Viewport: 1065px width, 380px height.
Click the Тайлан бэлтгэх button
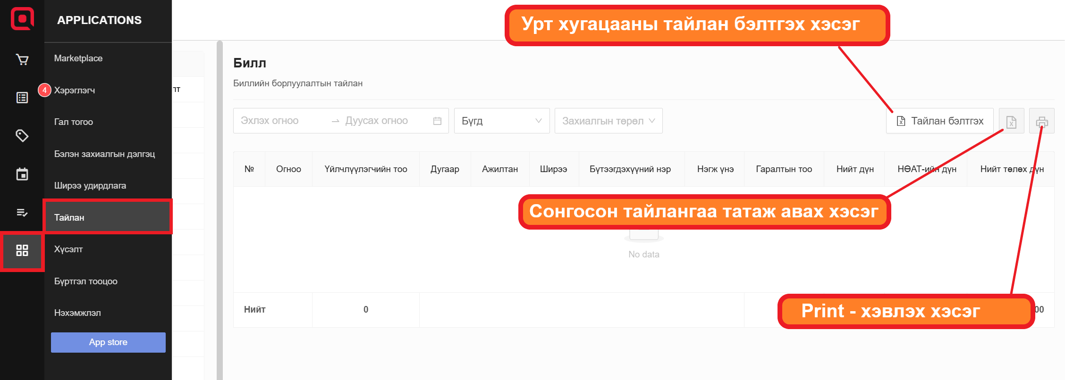pos(939,121)
